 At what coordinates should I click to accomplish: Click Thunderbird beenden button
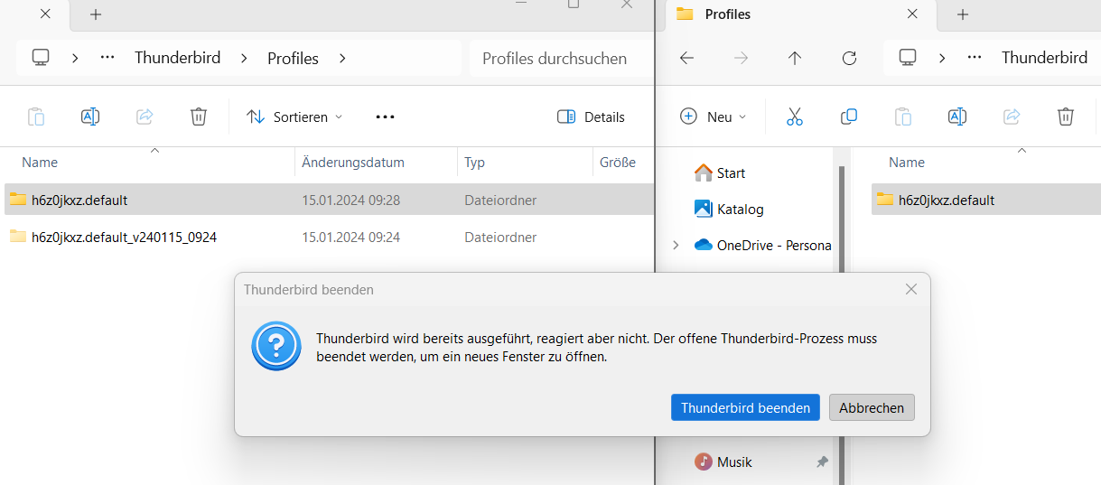[x=745, y=407]
